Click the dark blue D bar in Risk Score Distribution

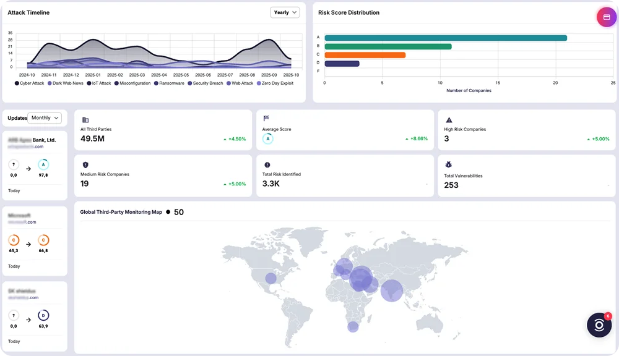(342, 64)
